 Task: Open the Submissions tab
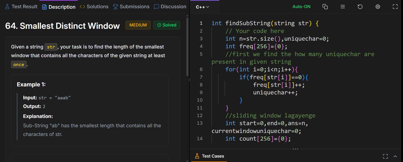pyautogui.click(x=131, y=7)
